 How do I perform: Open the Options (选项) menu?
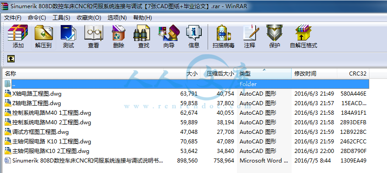pos(117,18)
